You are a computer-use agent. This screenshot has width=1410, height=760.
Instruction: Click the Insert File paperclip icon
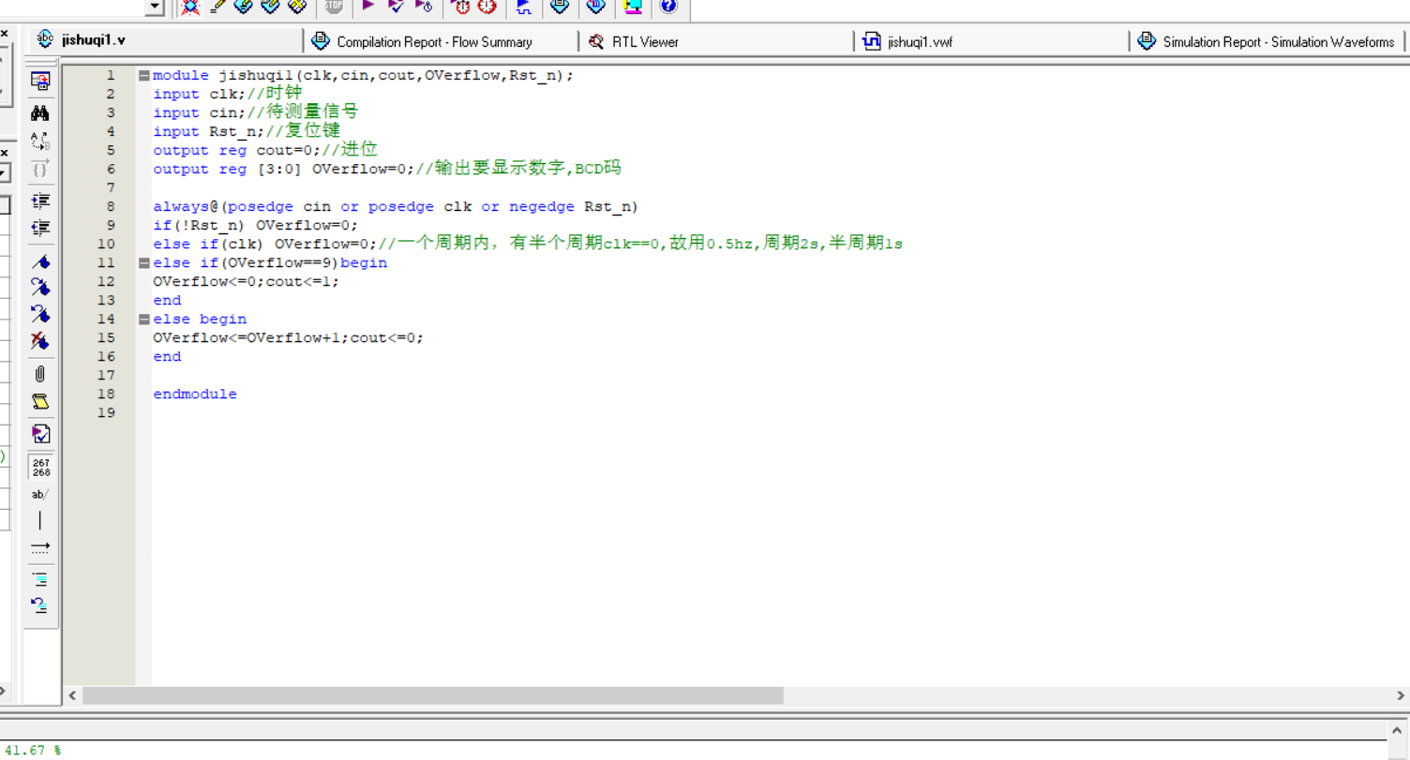click(x=40, y=374)
